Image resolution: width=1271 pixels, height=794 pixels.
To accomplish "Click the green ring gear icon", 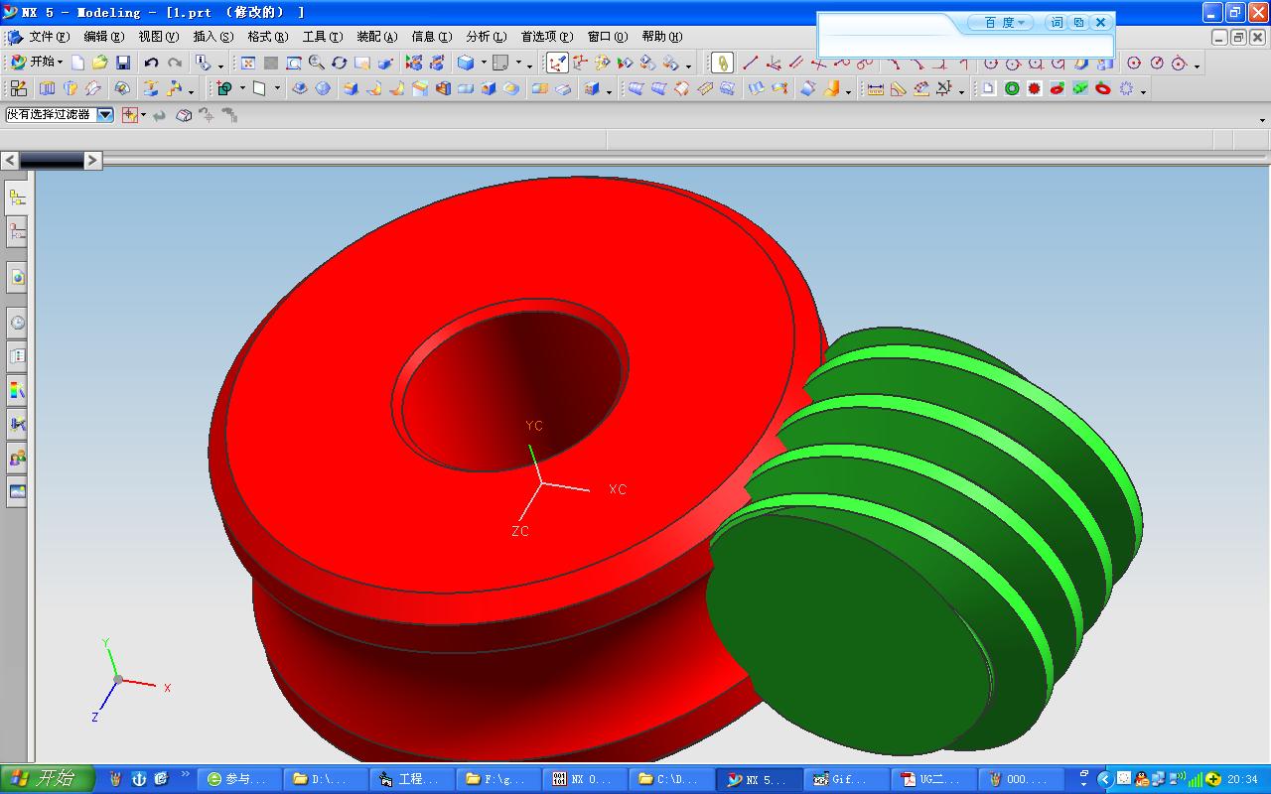I will [1012, 88].
